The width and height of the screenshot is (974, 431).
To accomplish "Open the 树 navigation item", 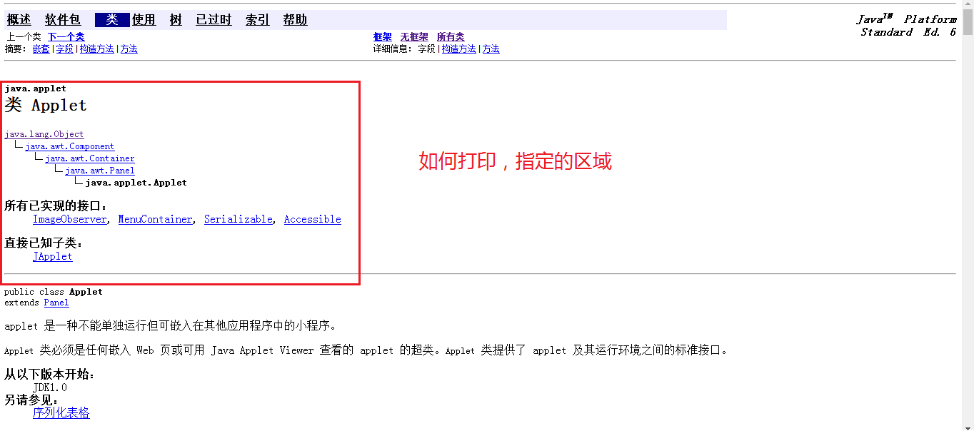I will 176,20.
